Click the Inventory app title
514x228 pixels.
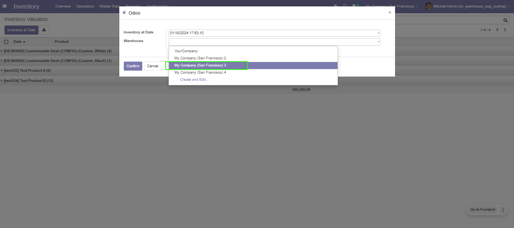[26, 6]
